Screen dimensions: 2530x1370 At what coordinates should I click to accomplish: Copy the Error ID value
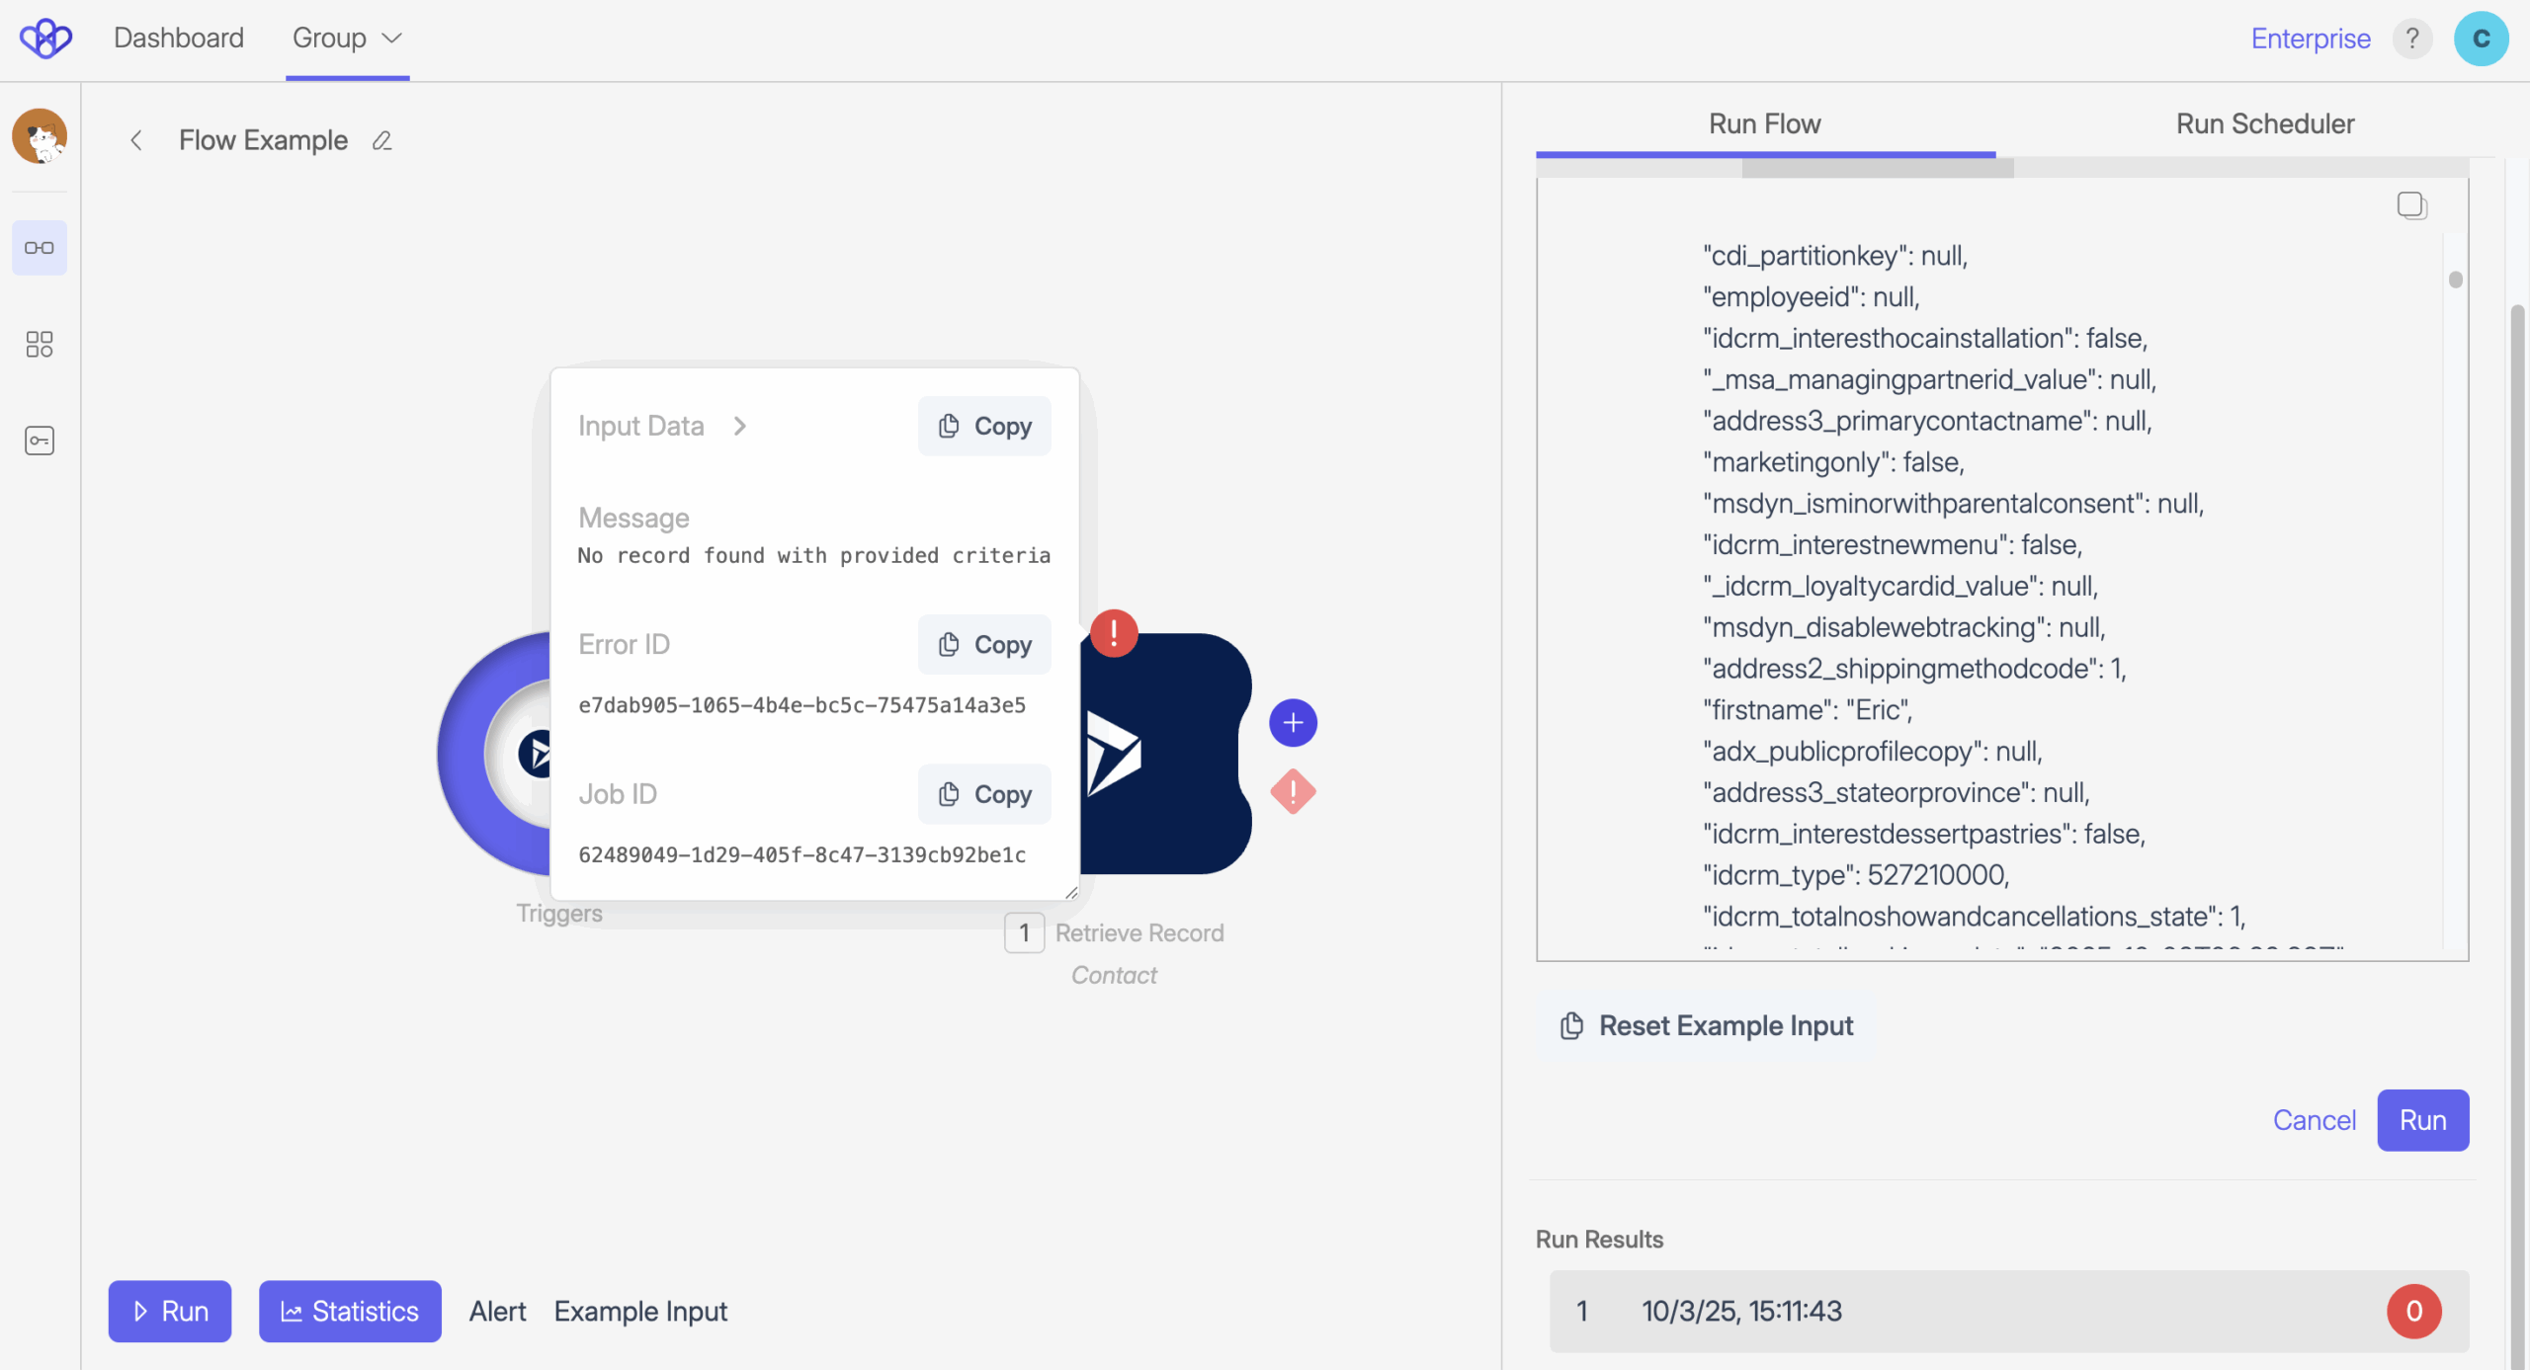coord(984,644)
